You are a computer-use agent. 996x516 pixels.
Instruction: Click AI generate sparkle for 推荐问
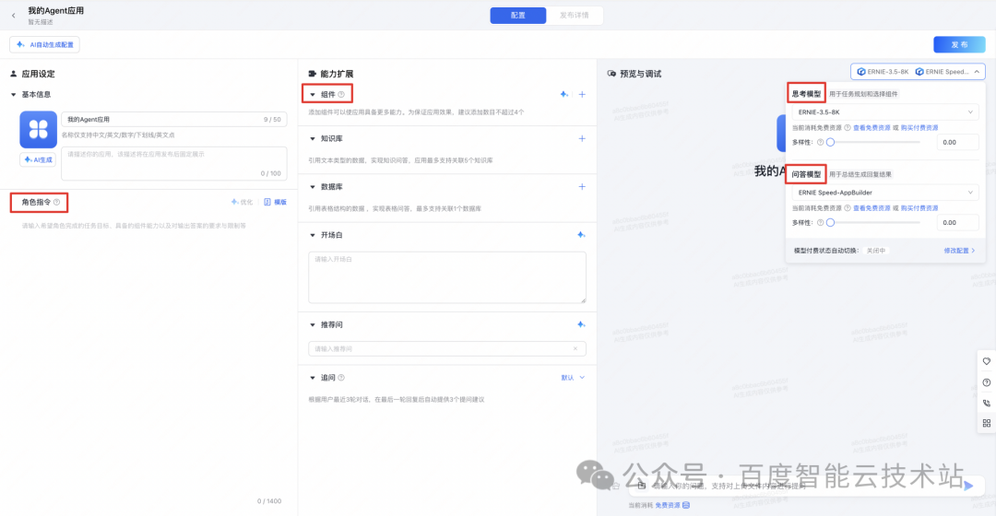pos(581,324)
